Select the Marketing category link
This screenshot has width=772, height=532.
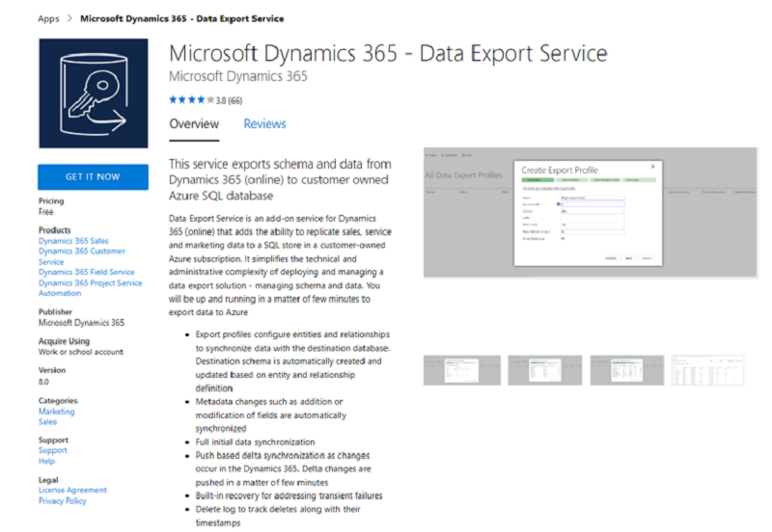57,412
